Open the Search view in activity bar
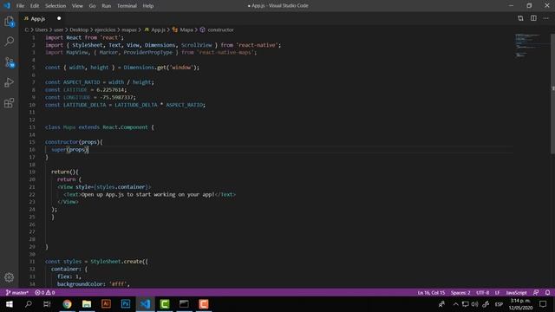 pos(10,42)
